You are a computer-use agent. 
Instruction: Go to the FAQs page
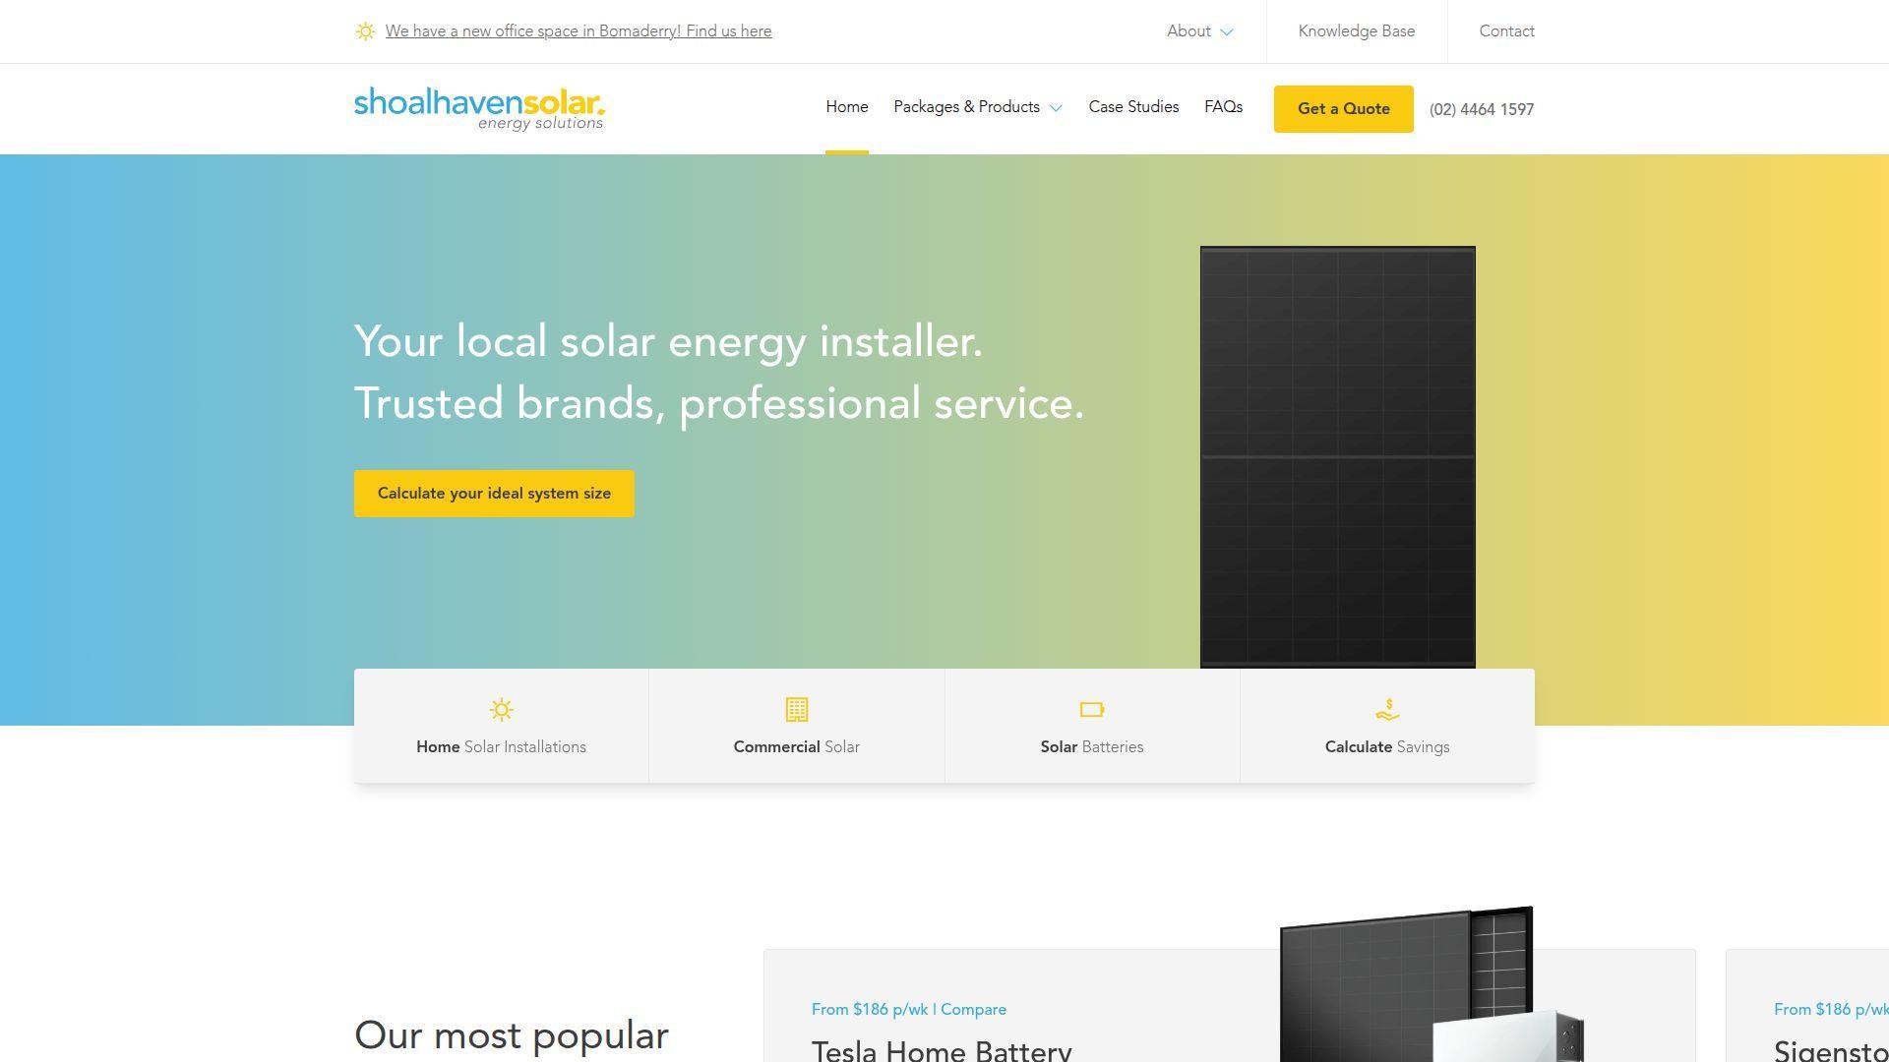click(x=1223, y=107)
